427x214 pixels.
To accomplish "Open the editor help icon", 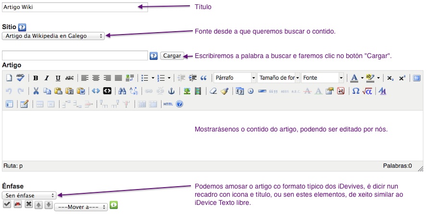I will (x=179, y=104).
